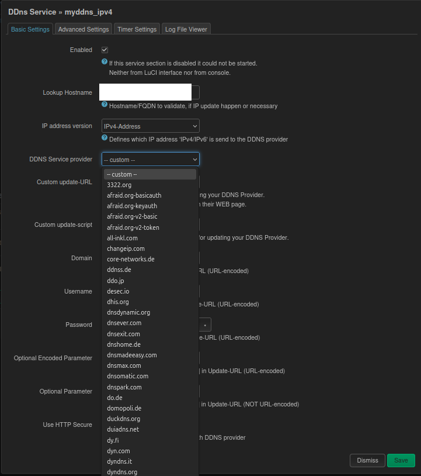Select desec.io from the provider list

118,291
